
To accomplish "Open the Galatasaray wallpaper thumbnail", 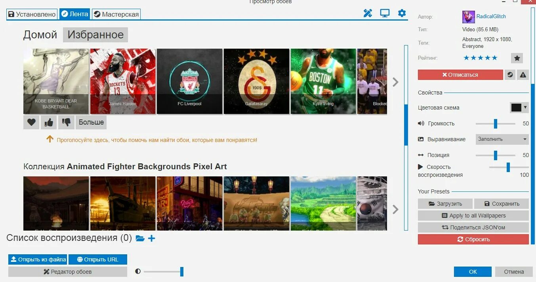I will (256, 81).
